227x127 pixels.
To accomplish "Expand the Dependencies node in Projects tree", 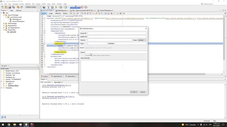I will click(4, 26).
